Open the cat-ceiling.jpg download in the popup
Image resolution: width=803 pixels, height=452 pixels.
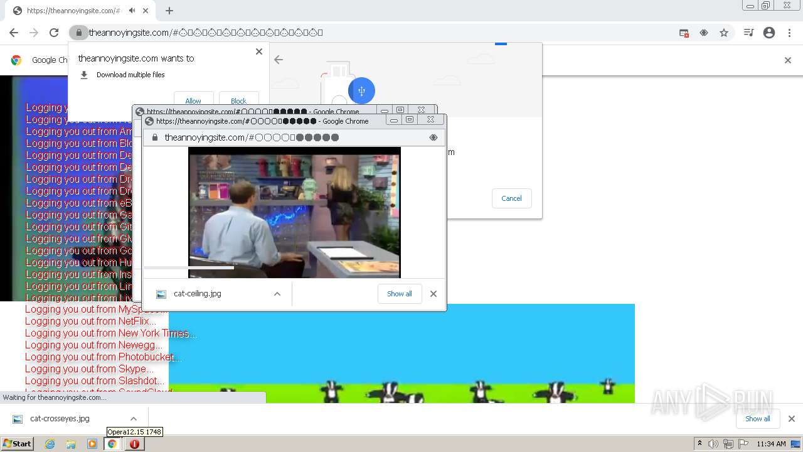(x=198, y=294)
